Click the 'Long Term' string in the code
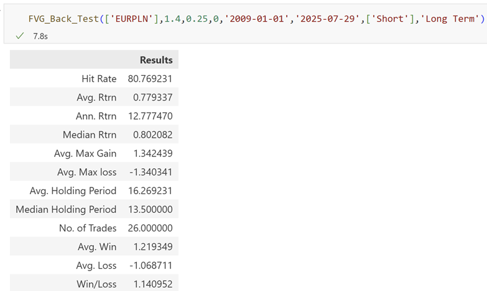The height and width of the screenshot is (291, 487). (450, 19)
